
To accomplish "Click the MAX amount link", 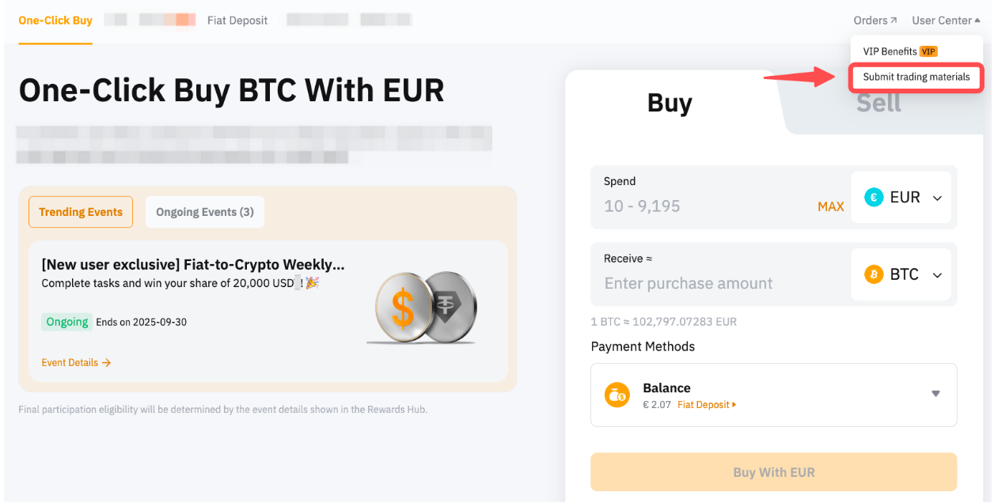I will (830, 206).
